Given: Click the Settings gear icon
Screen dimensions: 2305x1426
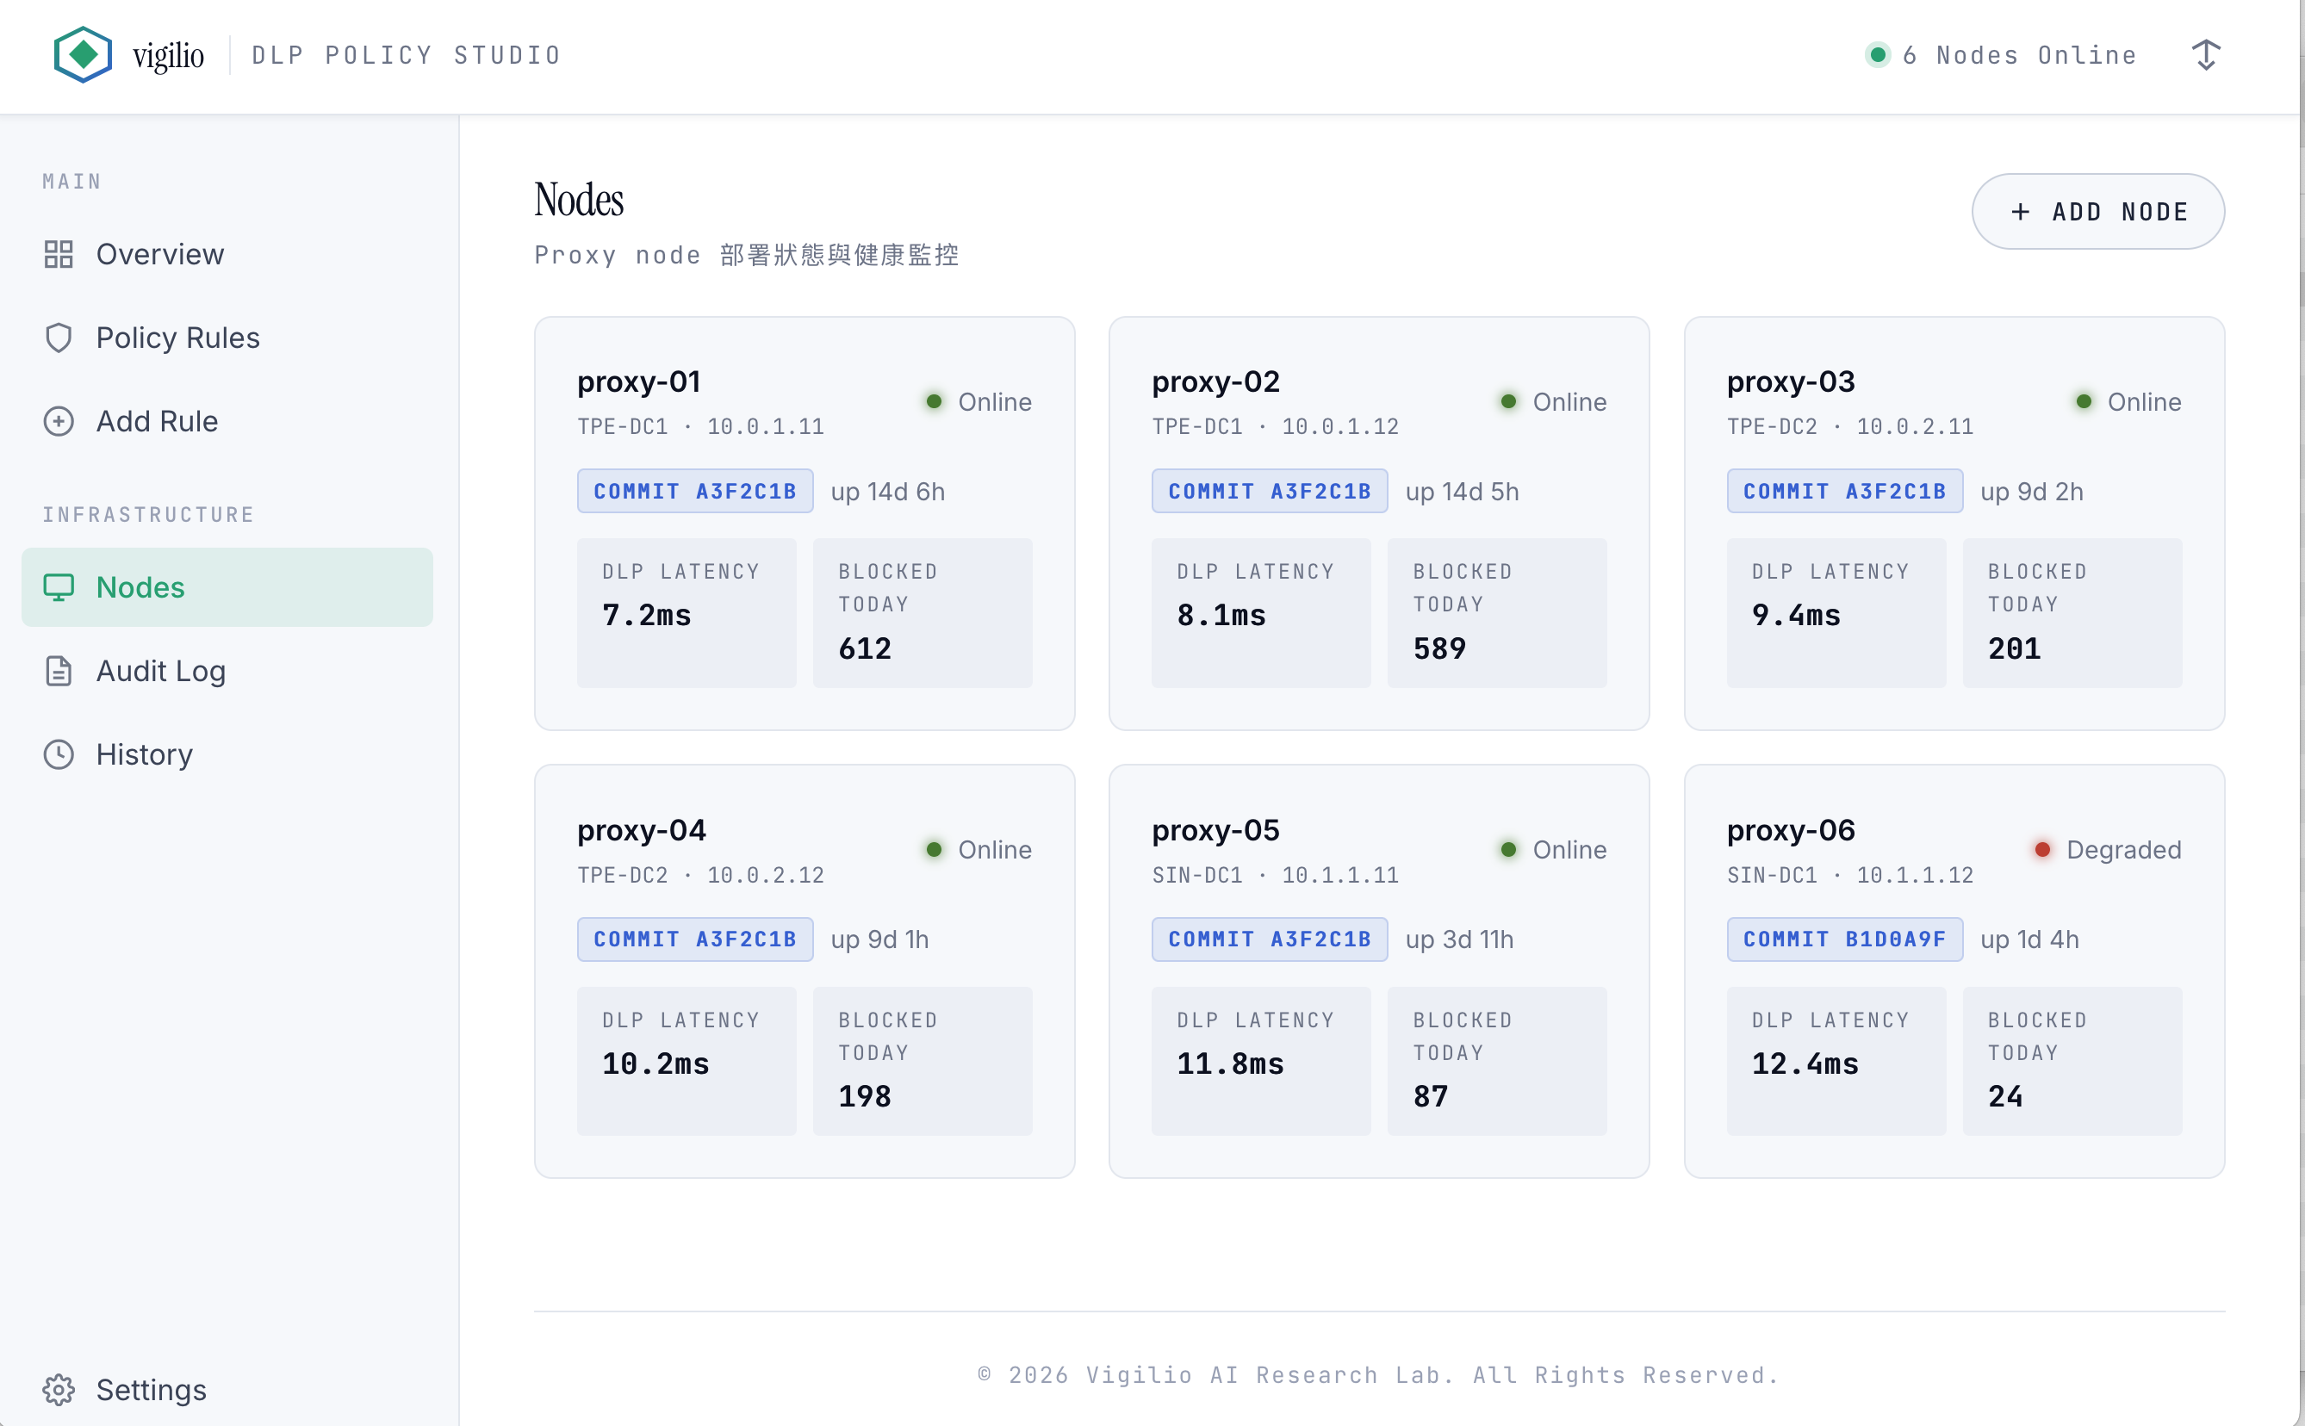Looking at the screenshot, I should coord(59,1389).
